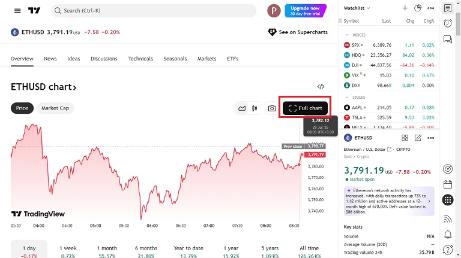Viewport: 461px width, 258px height.
Task: Switch to the Seasonals tab
Action: click(x=175, y=59)
